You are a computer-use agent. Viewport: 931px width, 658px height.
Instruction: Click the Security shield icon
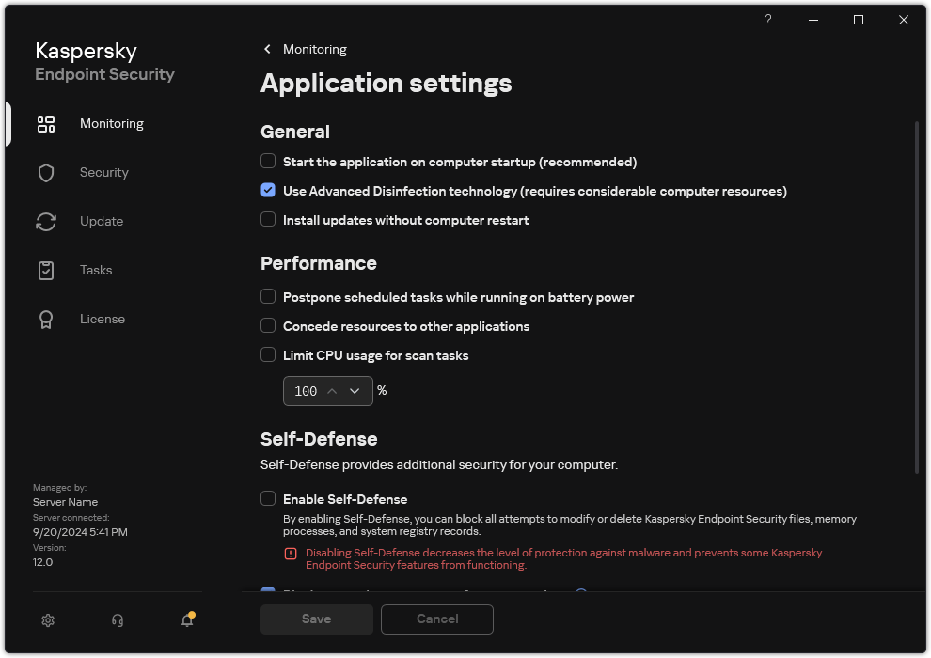pyautogui.click(x=46, y=173)
